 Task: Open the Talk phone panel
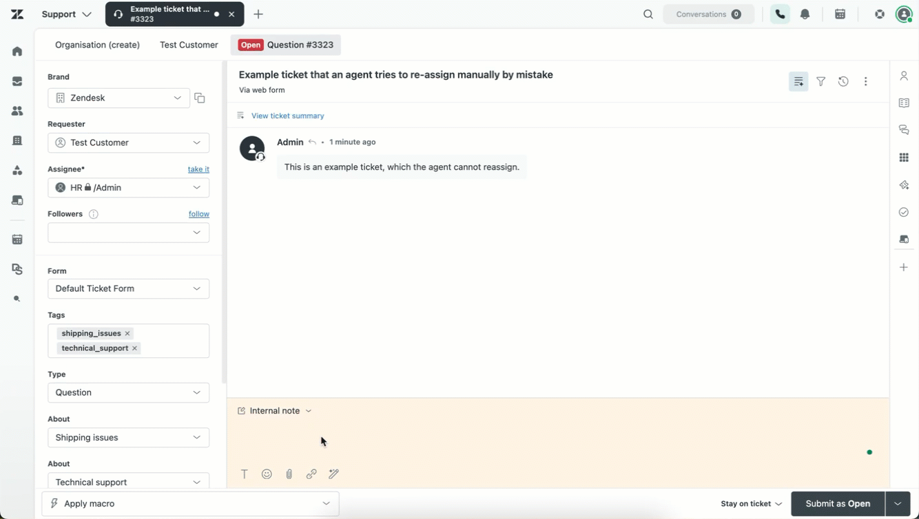(779, 14)
